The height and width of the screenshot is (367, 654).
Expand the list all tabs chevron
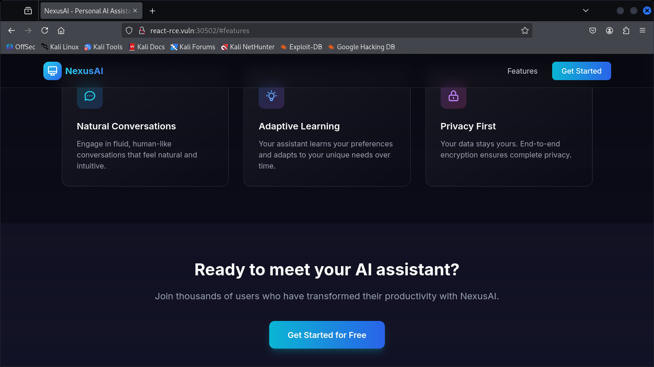click(x=586, y=11)
